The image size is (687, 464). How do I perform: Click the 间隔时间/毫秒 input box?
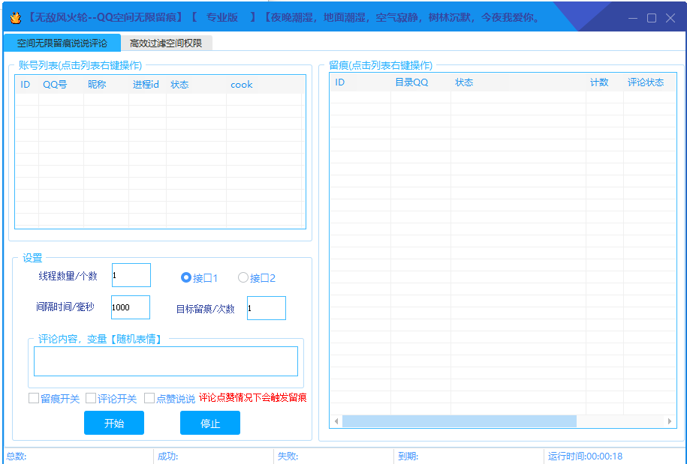point(130,307)
